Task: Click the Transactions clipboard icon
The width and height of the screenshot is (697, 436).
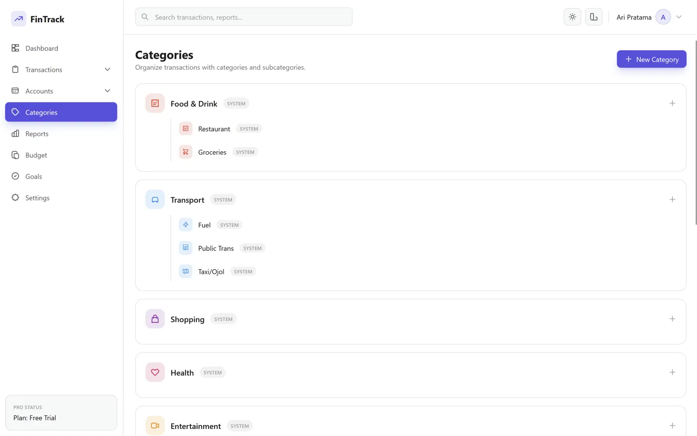Action: 15,70
